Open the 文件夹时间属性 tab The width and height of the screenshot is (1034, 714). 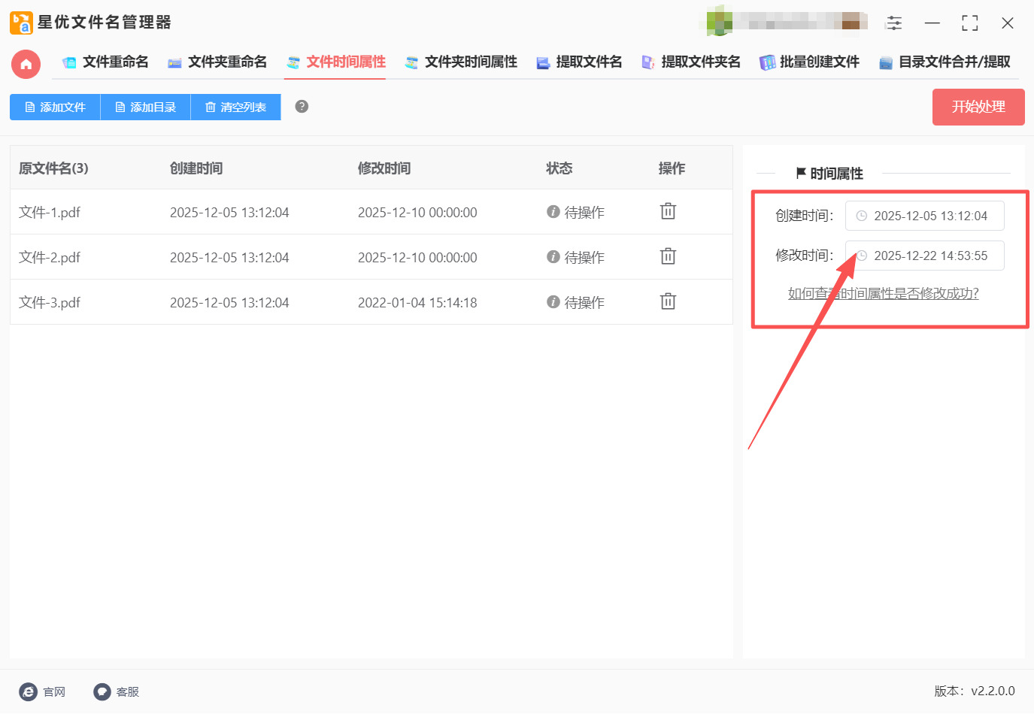click(461, 62)
